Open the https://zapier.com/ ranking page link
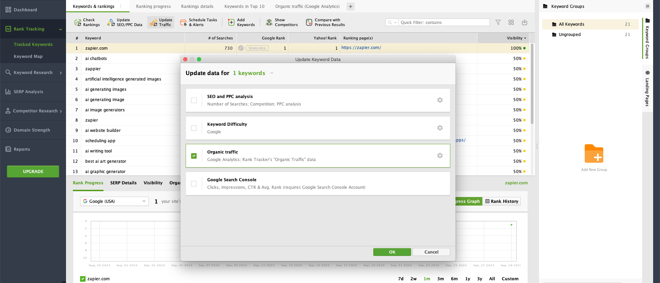 click(x=361, y=48)
